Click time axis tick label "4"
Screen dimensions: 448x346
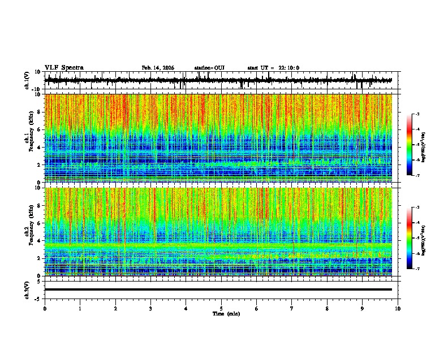coord(186,309)
